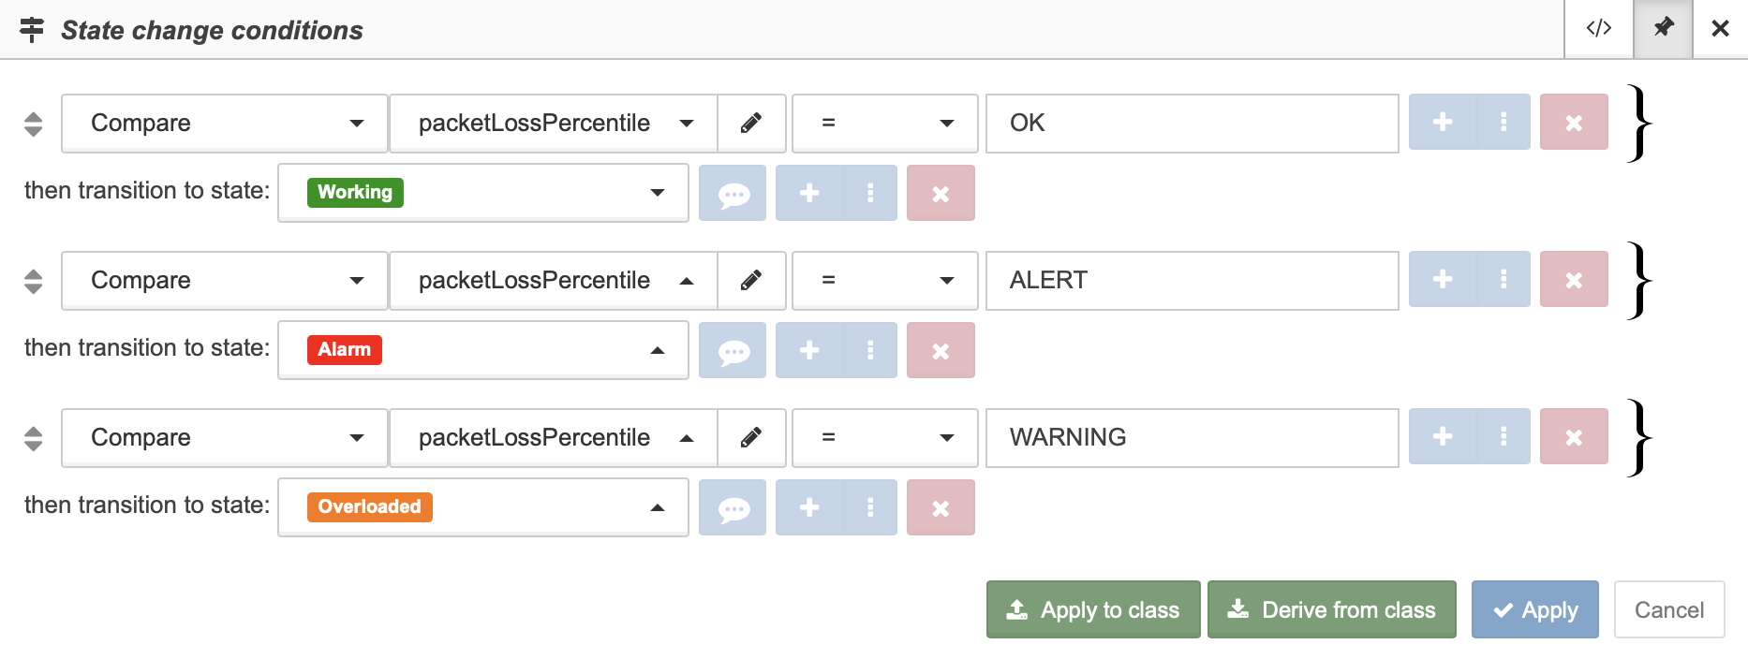Image resolution: width=1748 pixels, height=659 pixels.
Task: Reorder handle for the OK condition
Action: (x=33, y=124)
